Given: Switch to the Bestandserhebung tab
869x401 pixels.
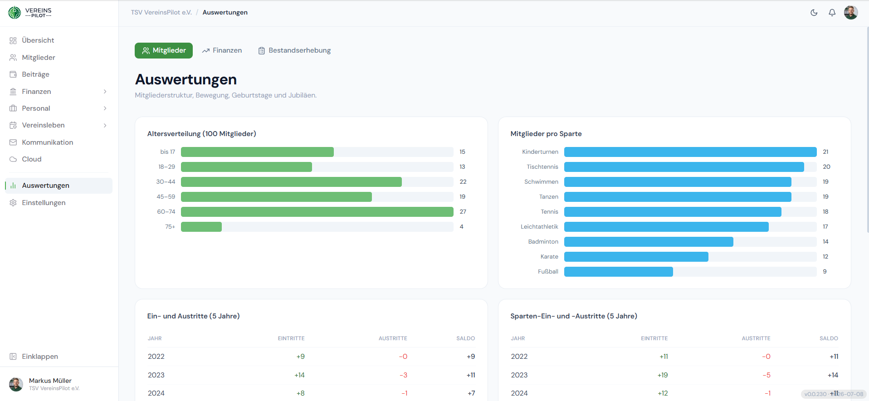Looking at the screenshot, I should (x=294, y=50).
